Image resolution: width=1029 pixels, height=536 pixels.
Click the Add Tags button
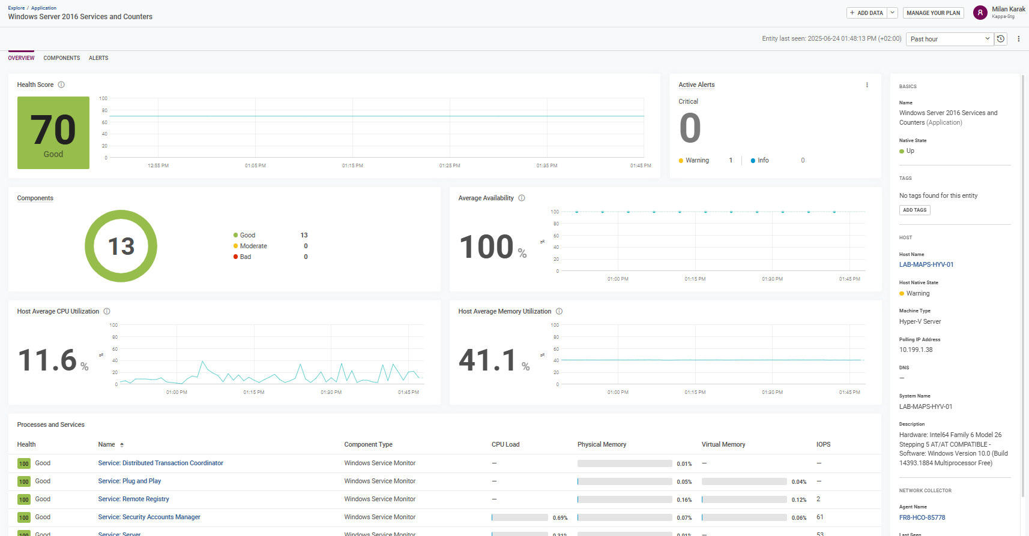click(914, 210)
